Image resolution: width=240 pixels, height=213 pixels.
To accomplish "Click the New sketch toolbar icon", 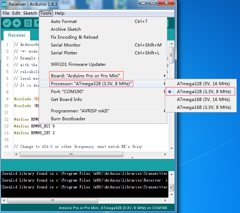I will point(28,23).
